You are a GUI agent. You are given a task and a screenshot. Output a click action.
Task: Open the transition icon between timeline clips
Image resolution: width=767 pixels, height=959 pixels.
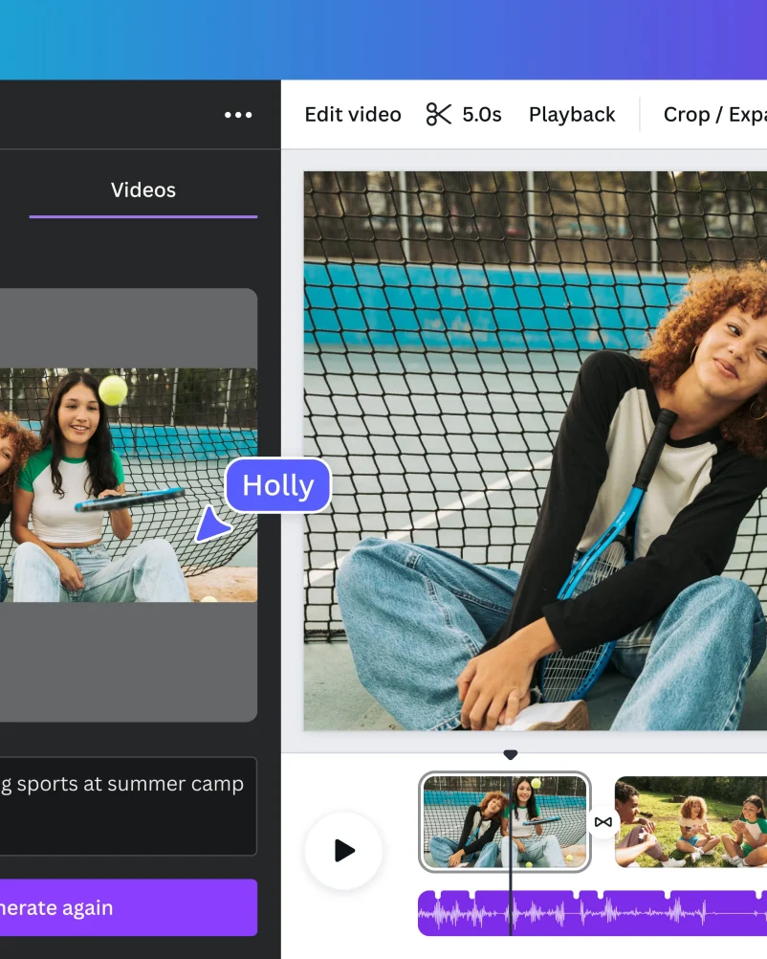coord(603,822)
